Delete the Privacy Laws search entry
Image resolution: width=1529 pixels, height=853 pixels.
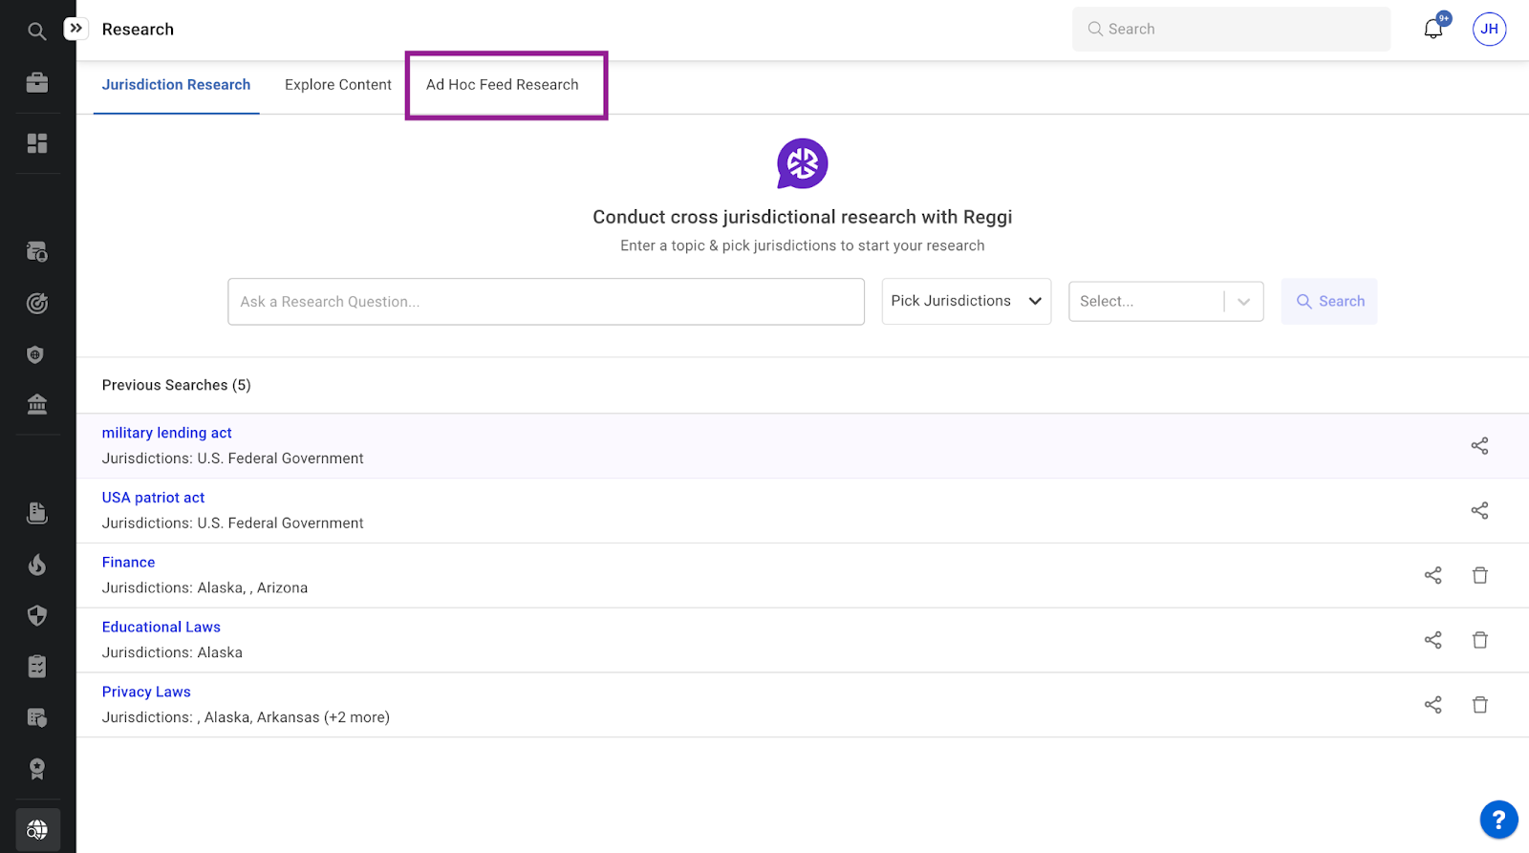(x=1479, y=705)
